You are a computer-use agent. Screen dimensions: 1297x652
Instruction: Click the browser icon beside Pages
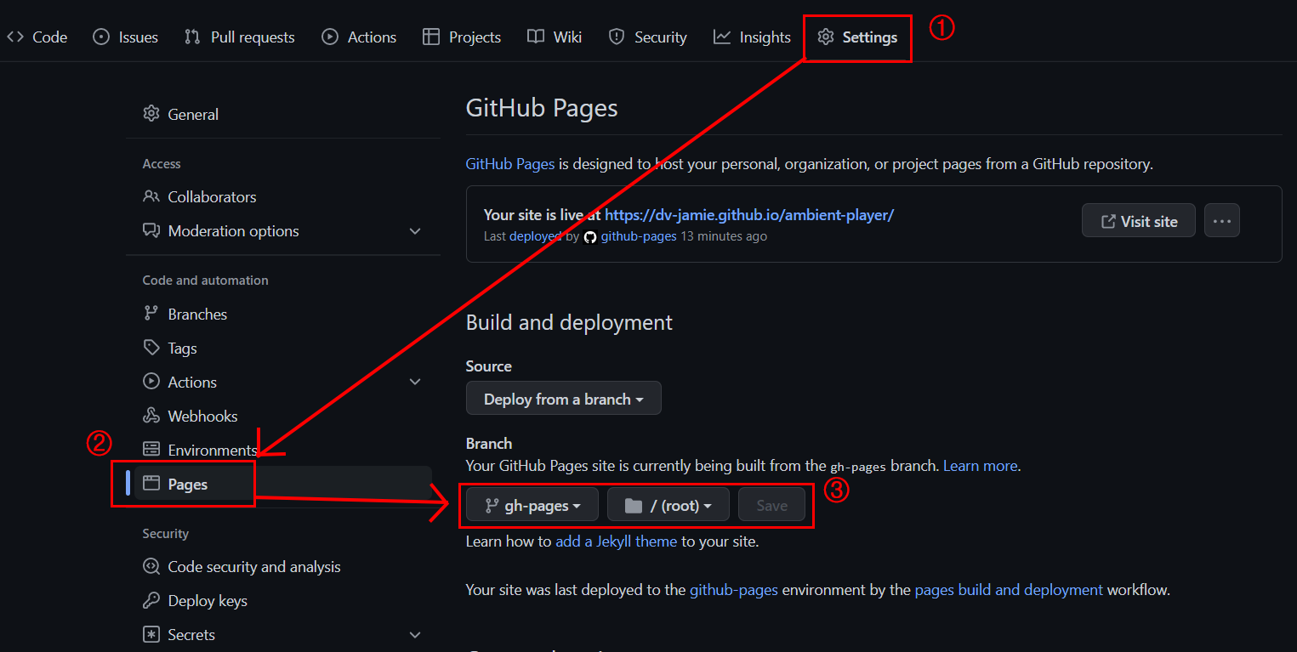[x=151, y=484]
